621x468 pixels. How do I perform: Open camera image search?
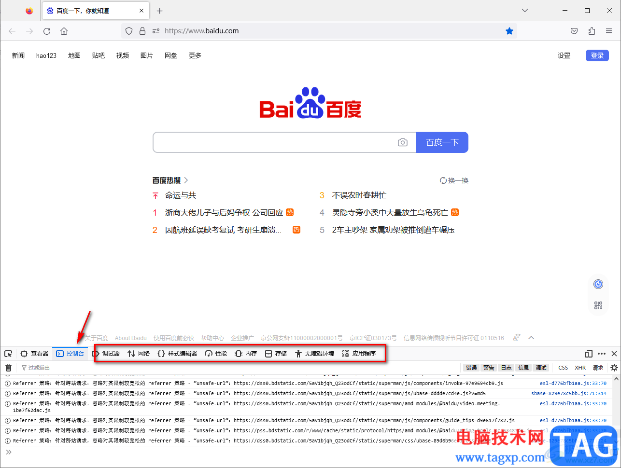[x=403, y=142]
